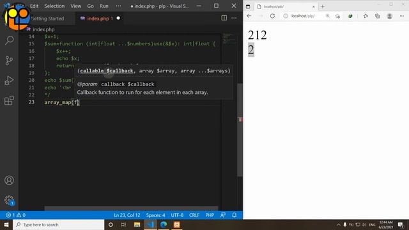This screenshot has width=409, height=230.
Task: Open Edge Settings and more menu
Action: [402, 16]
